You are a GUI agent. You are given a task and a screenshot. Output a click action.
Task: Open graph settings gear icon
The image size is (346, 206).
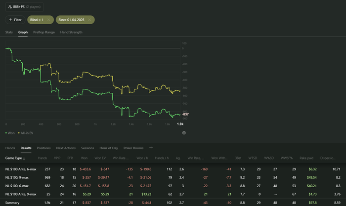point(184,133)
